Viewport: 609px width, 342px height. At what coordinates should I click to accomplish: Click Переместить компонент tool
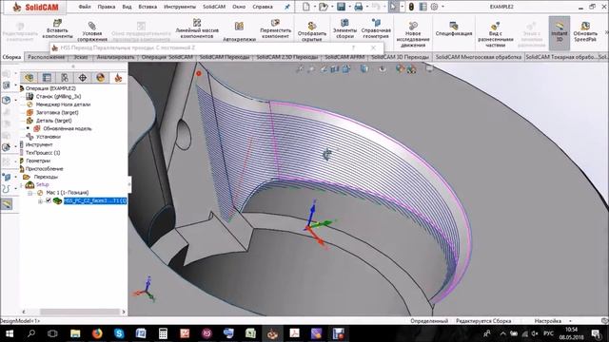click(x=275, y=28)
